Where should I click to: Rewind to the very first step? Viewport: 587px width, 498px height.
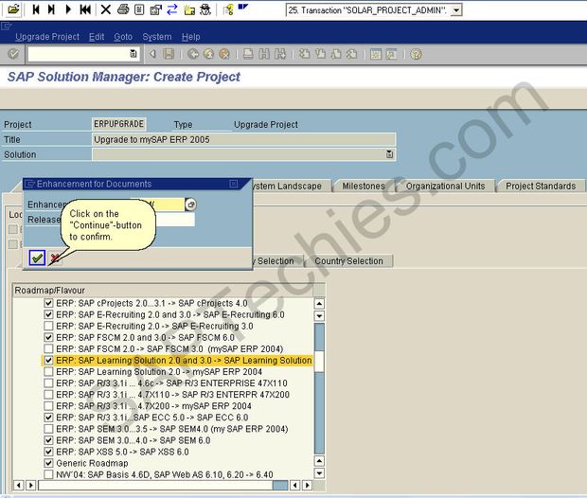click(85, 9)
